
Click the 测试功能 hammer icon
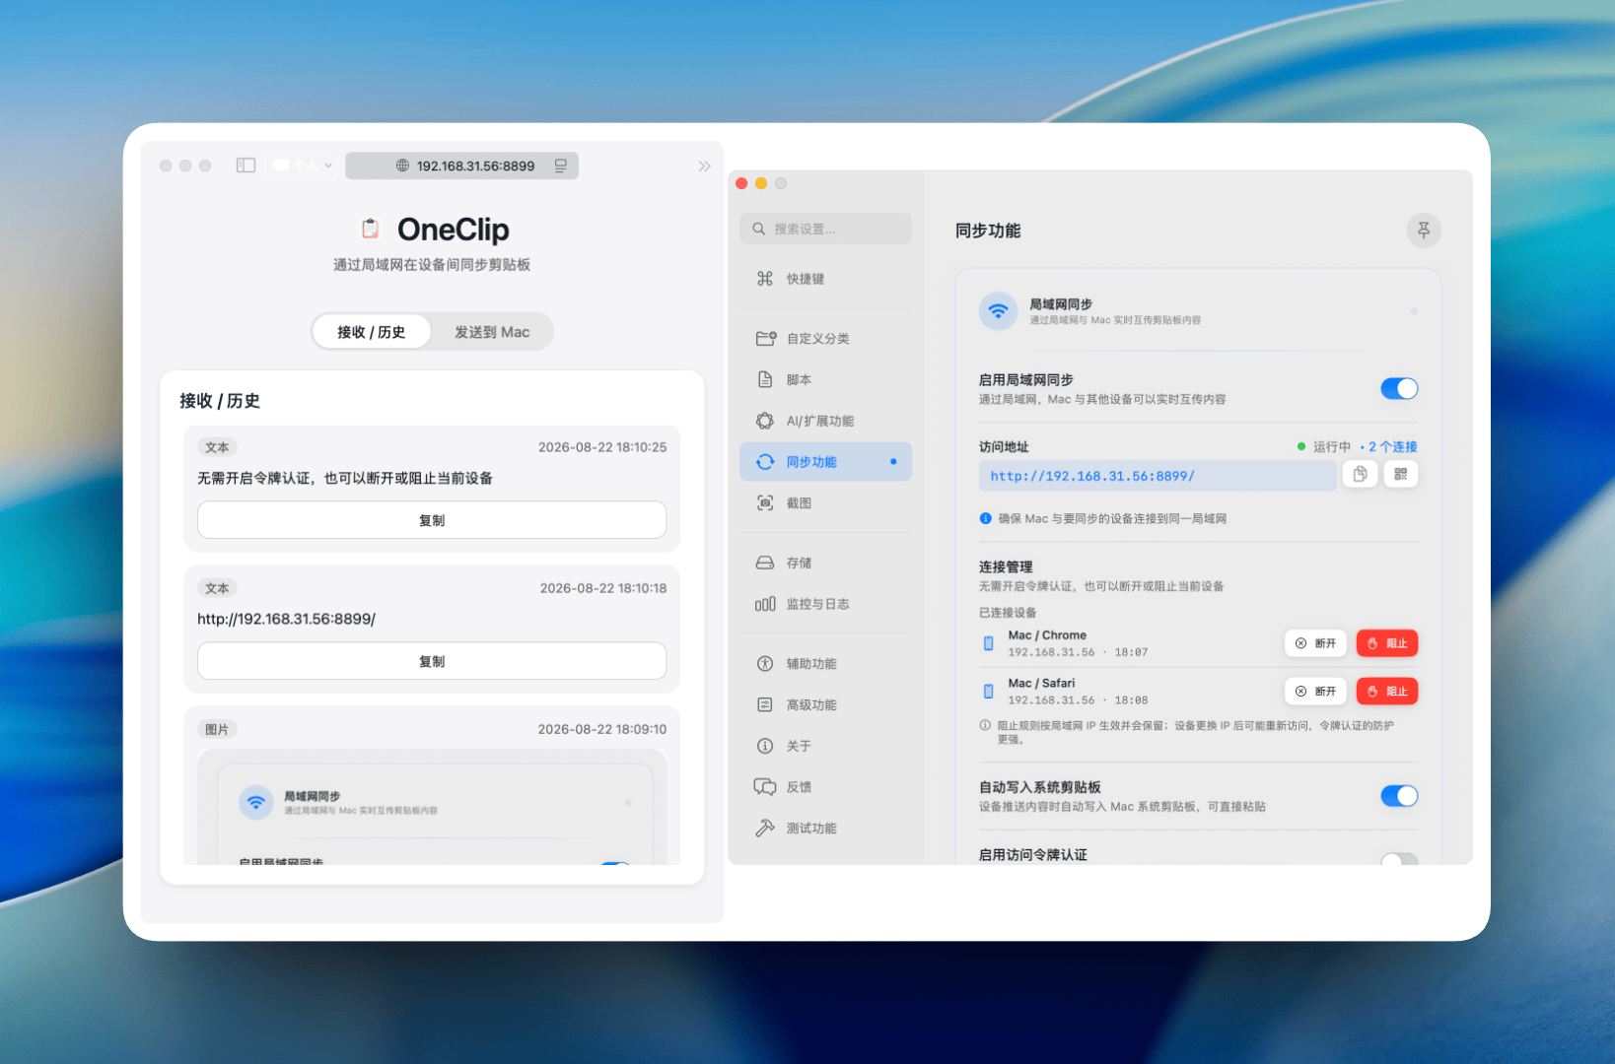click(765, 829)
